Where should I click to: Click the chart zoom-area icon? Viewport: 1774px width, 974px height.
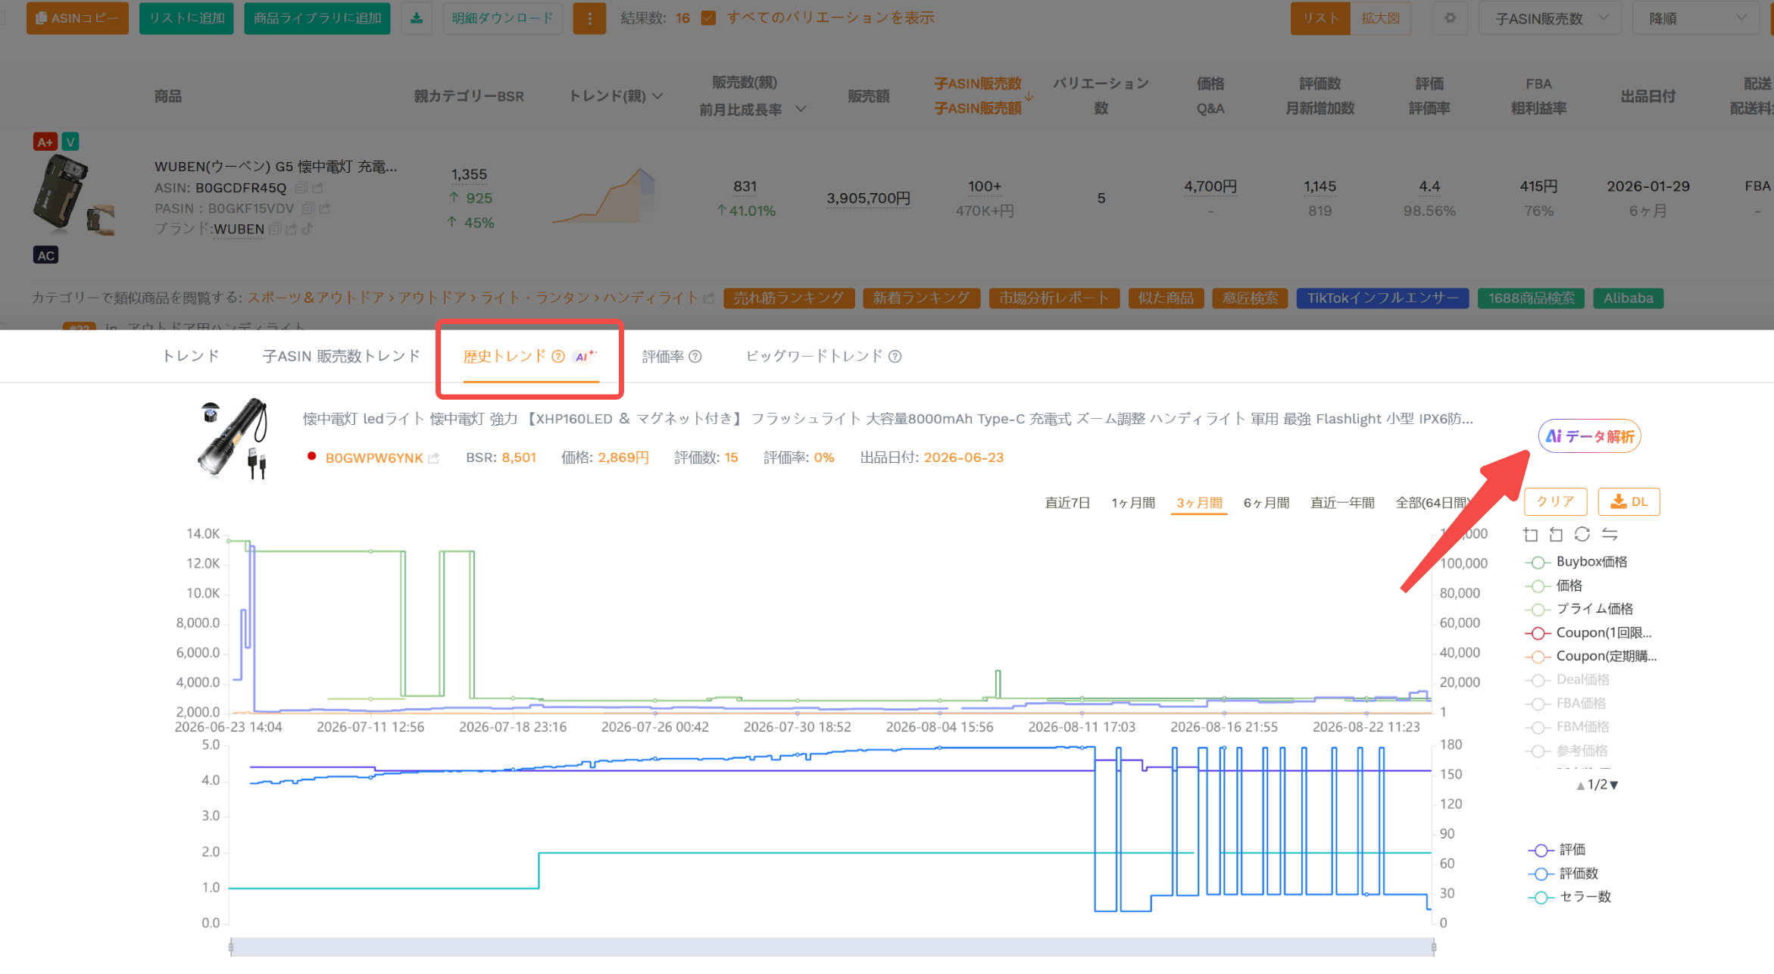[x=1531, y=535]
